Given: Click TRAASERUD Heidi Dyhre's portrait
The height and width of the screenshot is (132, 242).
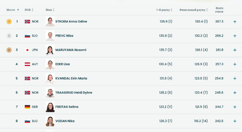Looking at the screenshot, I should (50, 92).
